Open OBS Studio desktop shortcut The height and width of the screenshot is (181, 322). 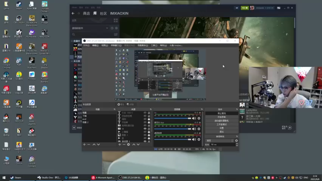pos(19,19)
